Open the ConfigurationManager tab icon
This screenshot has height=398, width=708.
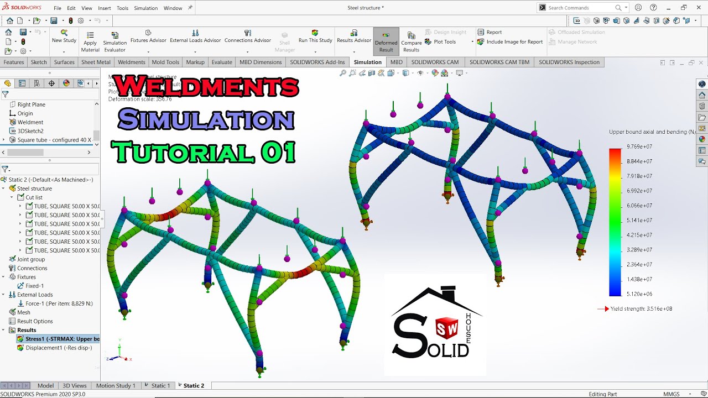[x=37, y=83]
